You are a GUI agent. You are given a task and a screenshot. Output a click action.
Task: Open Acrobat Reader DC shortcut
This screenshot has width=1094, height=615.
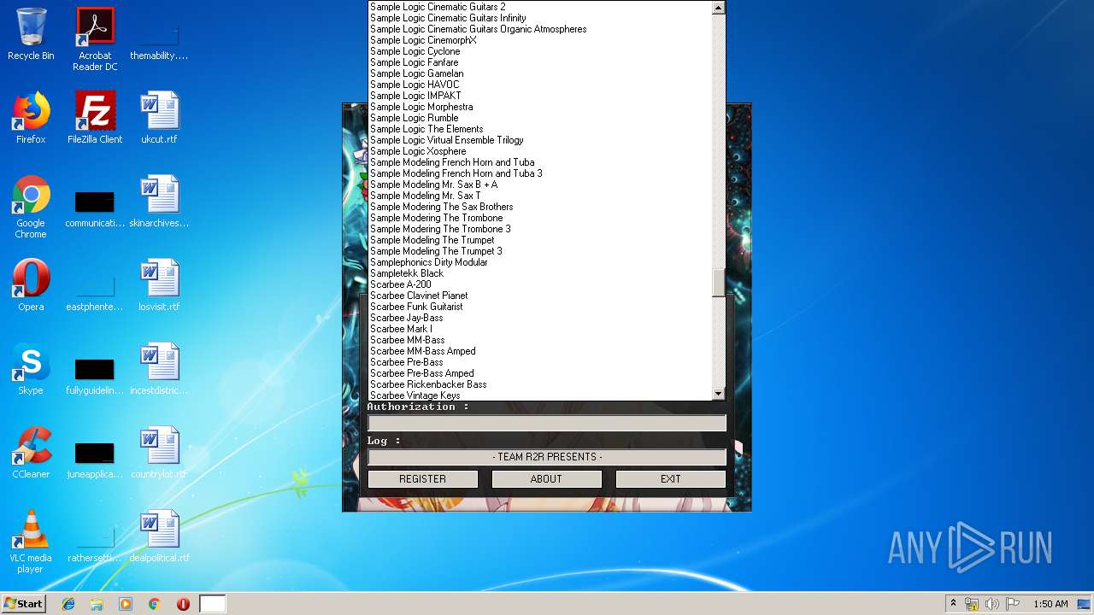tap(95, 39)
